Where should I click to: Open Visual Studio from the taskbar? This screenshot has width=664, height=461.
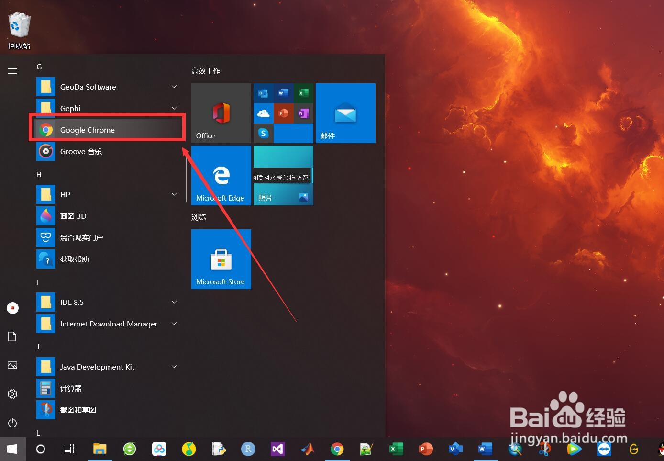tap(278, 449)
